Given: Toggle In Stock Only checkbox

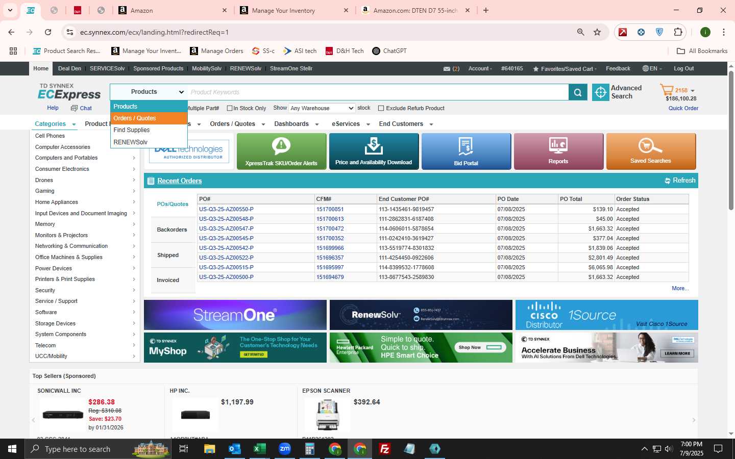Looking at the screenshot, I should [230, 108].
